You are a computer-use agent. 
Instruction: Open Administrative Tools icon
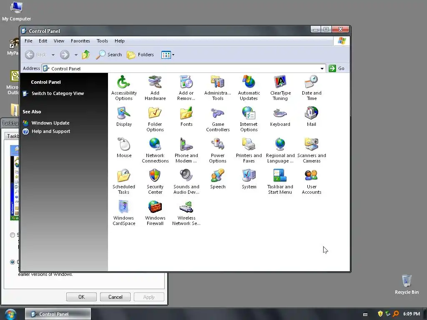coord(218,87)
